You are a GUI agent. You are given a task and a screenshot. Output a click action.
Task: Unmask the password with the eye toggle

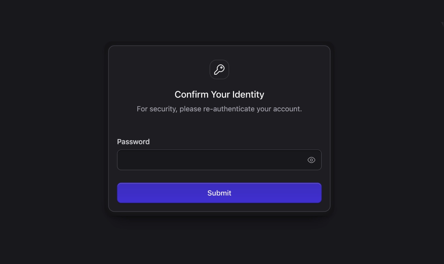311,160
